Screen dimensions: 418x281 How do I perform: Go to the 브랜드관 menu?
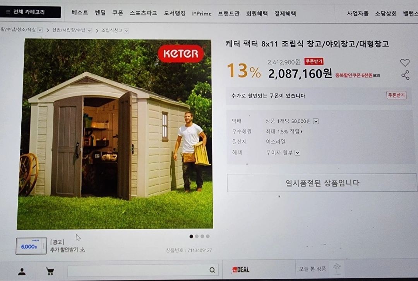pyautogui.click(x=229, y=13)
